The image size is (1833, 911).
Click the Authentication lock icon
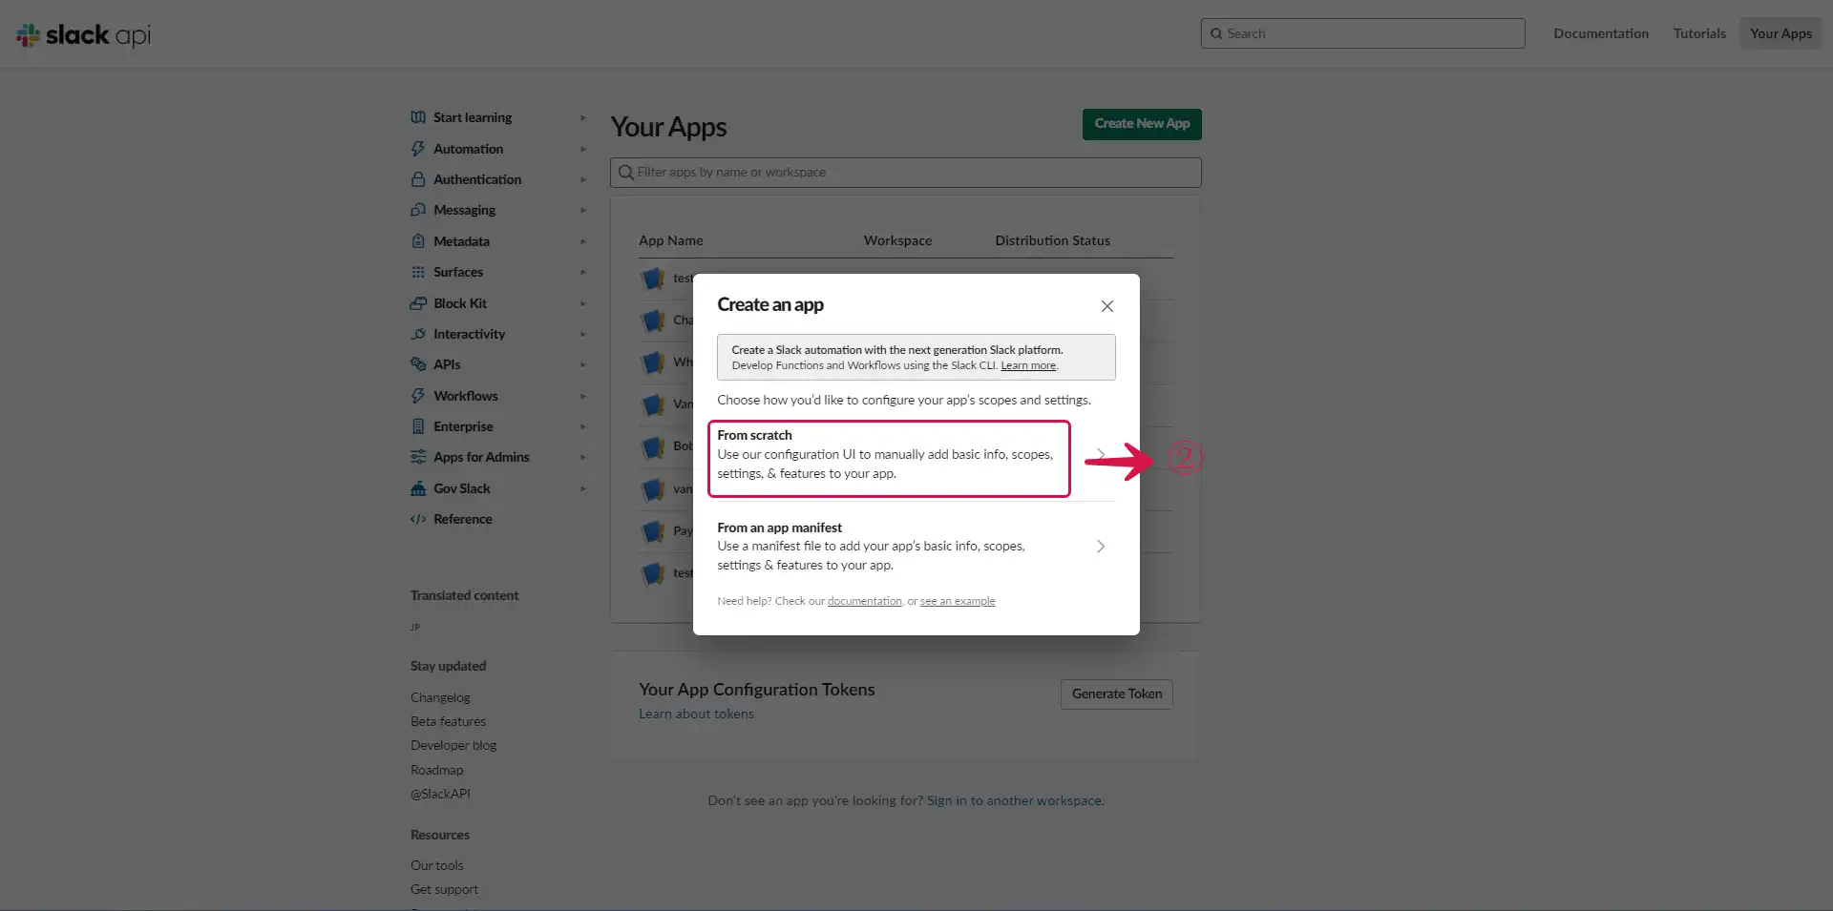point(418,179)
